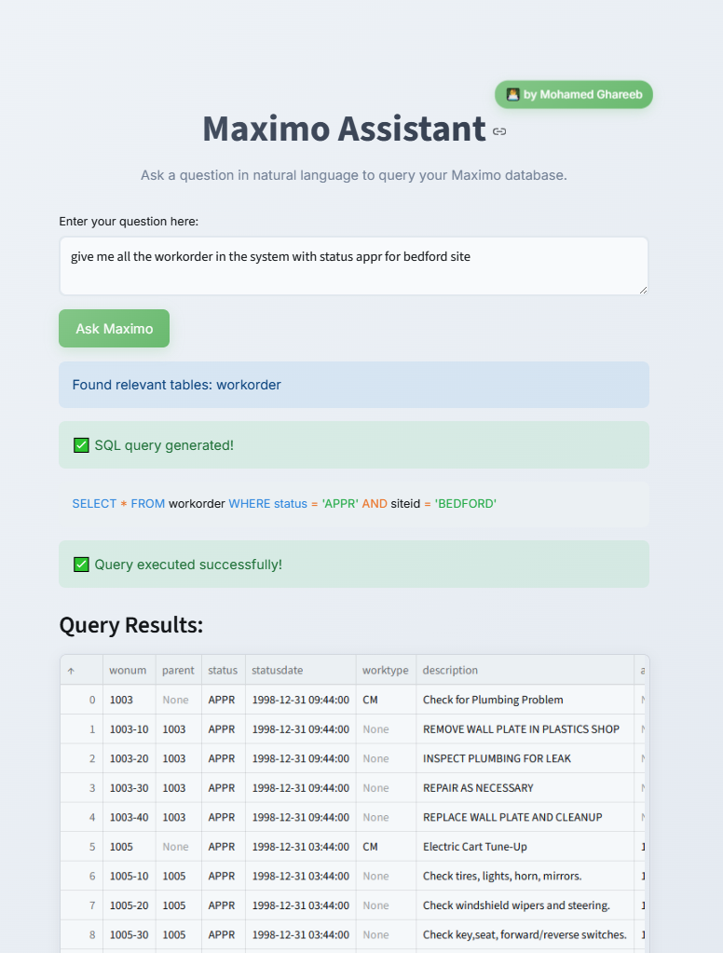Click the anchor link icon beside Maximo Assistant
Viewport: 723px width, 953px height.
pos(499,131)
